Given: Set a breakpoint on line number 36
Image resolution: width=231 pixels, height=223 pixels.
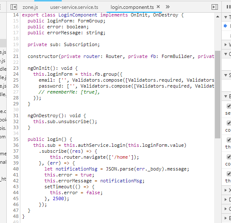Looking at the screenshot, I should [x=16, y=145].
